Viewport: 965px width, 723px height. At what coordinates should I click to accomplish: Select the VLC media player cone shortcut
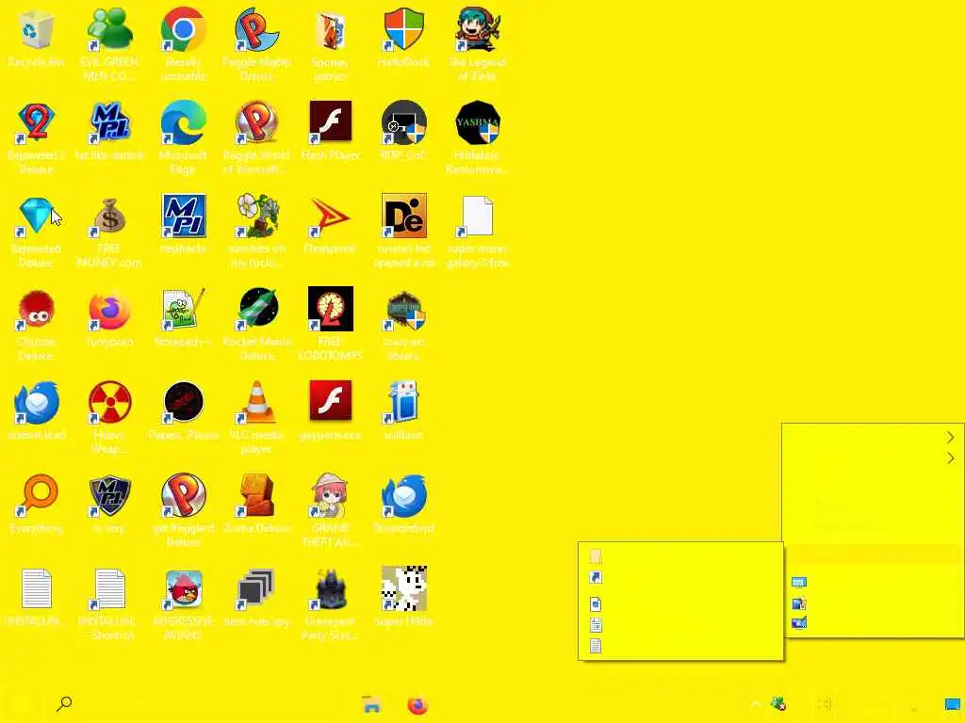click(x=256, y=402)
